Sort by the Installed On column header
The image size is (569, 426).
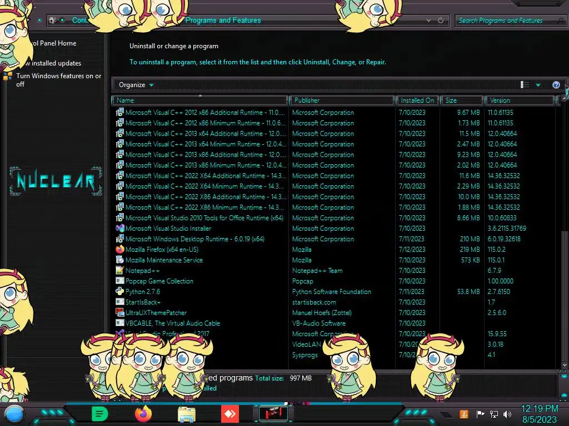pos(417,100)
